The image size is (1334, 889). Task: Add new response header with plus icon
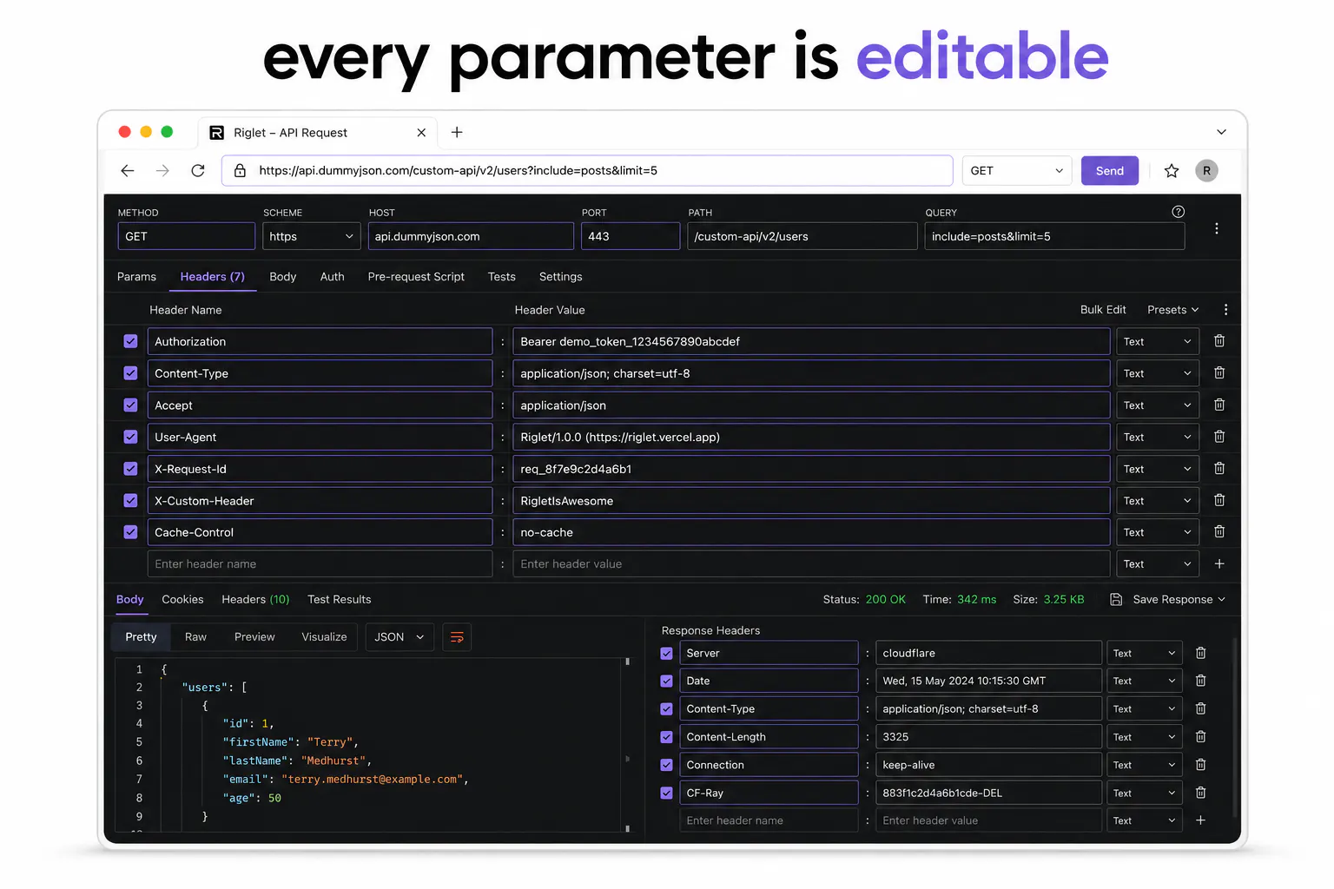coord(1200,820)
